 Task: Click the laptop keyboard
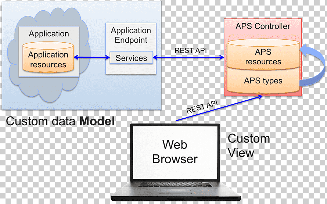[x=175, y=185]
